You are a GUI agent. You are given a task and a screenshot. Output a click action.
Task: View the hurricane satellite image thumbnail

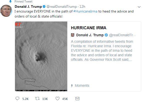pyautogui.click(x=41, y=56)
